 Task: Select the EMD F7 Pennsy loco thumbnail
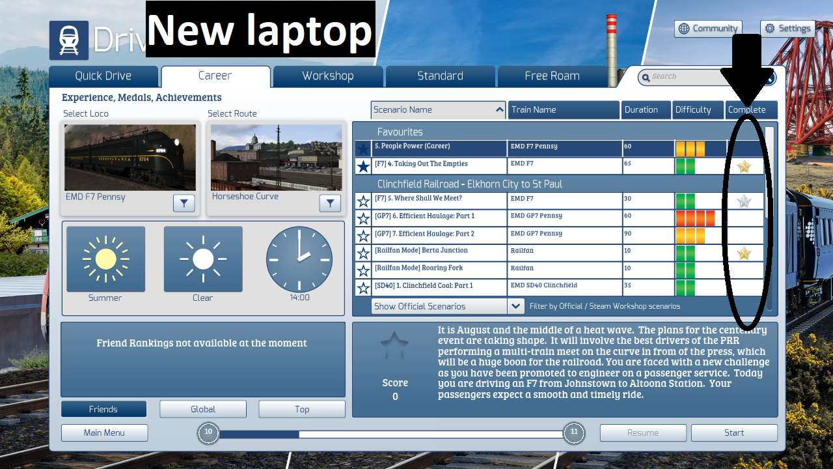click(130, 158)
